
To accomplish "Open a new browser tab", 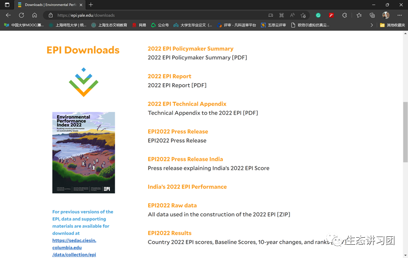I will [x=91, y=5].
